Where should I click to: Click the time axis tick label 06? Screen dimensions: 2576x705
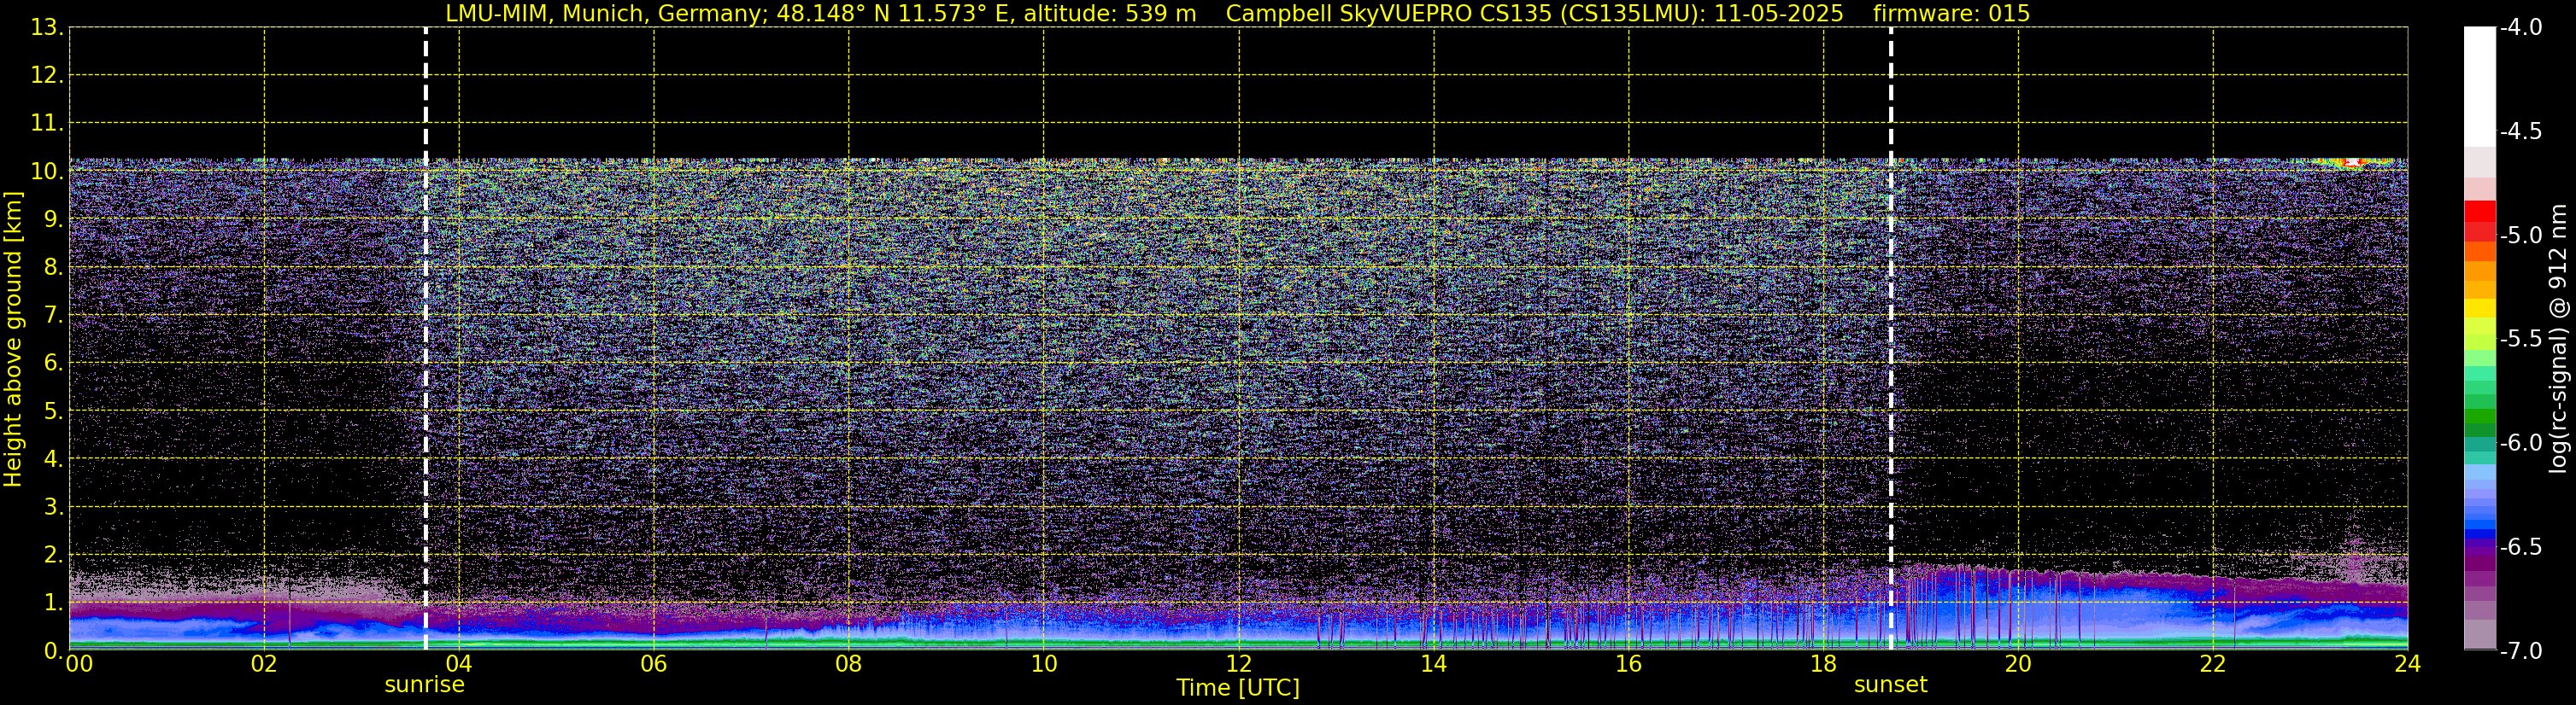click(x=654, y=664)
